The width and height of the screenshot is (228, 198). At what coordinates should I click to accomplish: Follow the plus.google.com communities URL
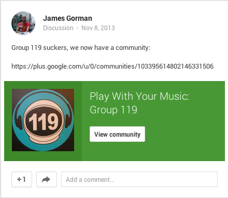pyautogui.click(x=112, y=66)
